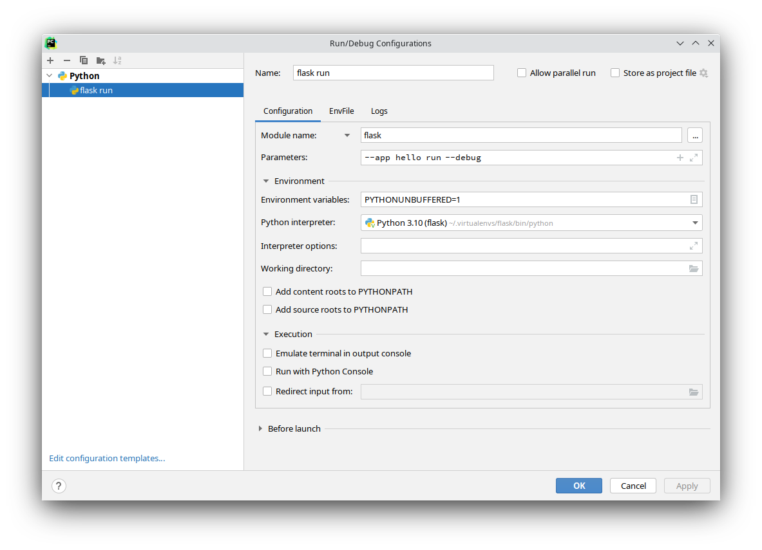
Task: Click Edit configuration templates link
Action: point(107,458)
